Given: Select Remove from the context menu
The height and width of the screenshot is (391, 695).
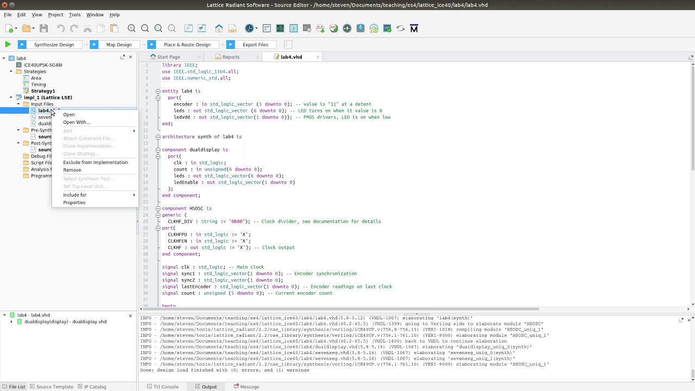Looking at the screenshot, I should coord(72,170).
